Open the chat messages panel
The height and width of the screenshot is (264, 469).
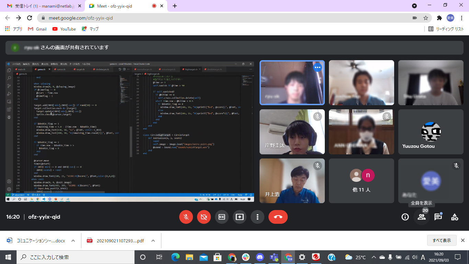pos(438,217)
